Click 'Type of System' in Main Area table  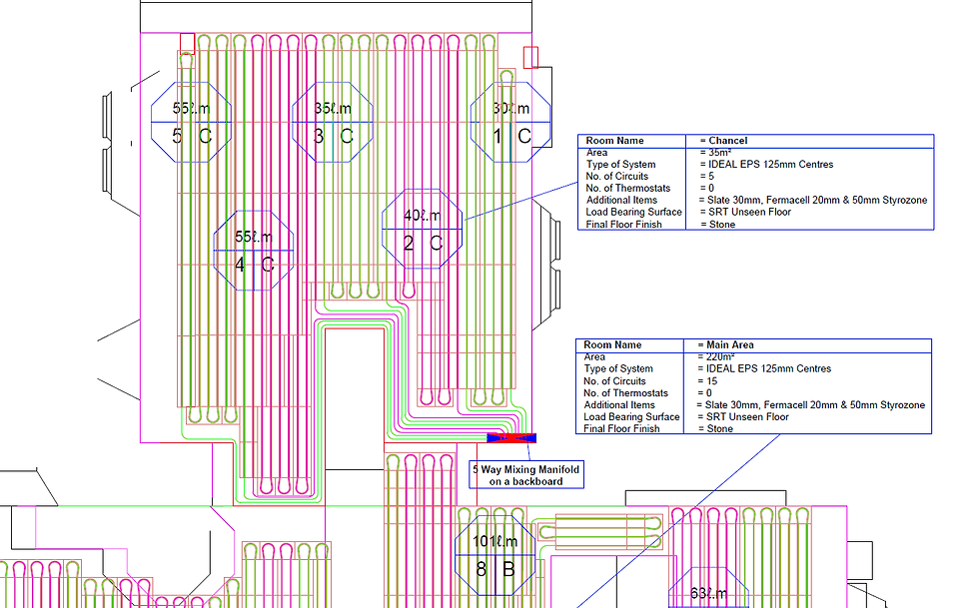tap(618, 368)
